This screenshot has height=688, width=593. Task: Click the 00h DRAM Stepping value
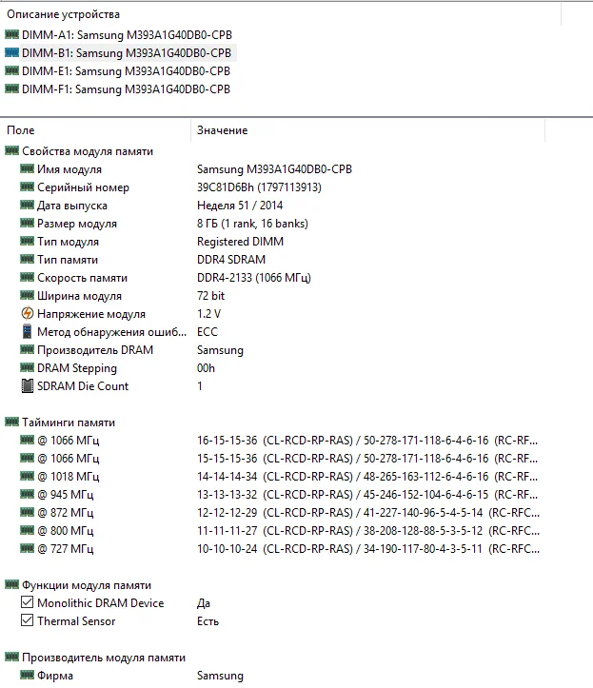[x=206, y=368]
